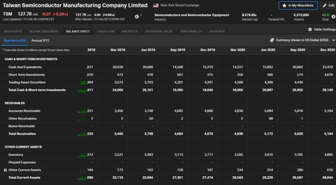Click Trading Asset Securities row label

pos(27,82)
